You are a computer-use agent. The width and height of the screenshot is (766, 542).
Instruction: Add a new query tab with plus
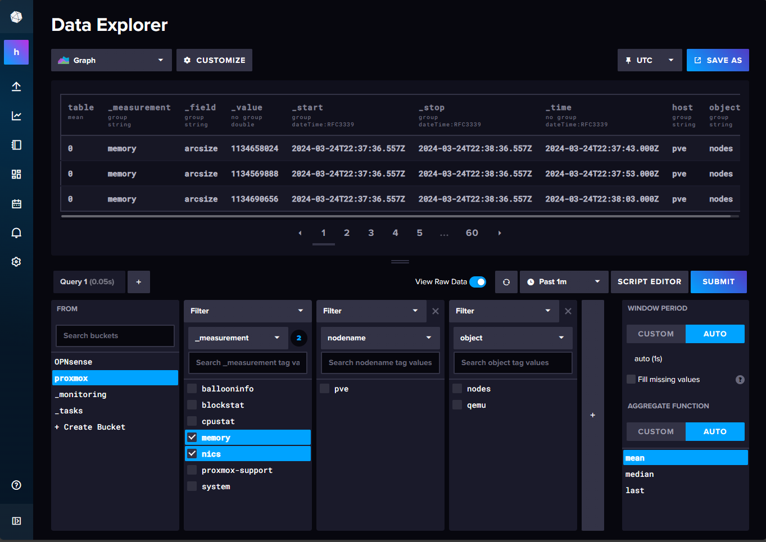click(139, 282)
